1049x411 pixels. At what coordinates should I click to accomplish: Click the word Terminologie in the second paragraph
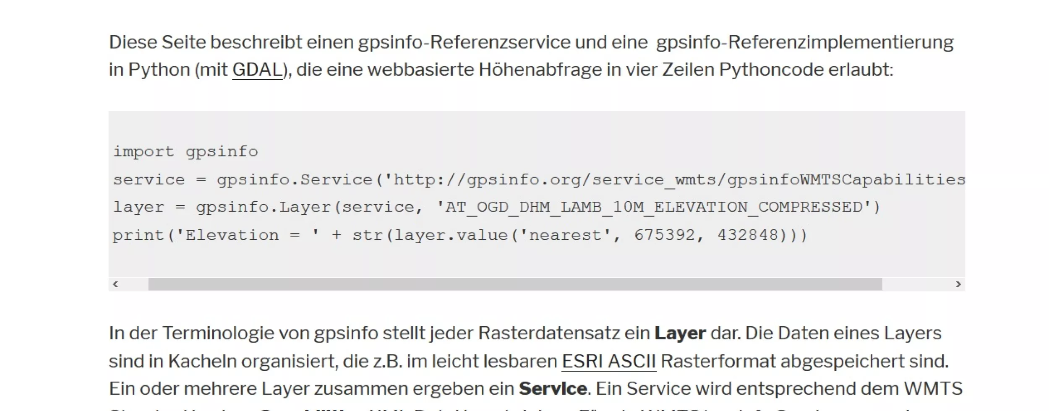click(x=218, y=333)
